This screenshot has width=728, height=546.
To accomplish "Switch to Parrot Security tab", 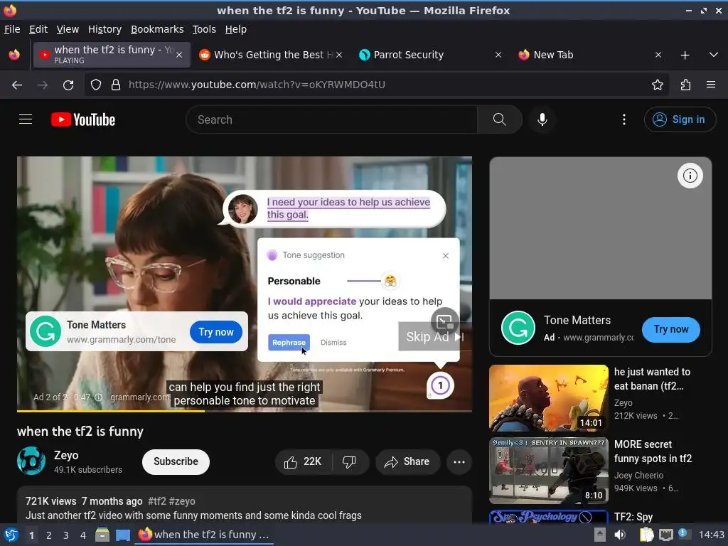I will 431,55.
